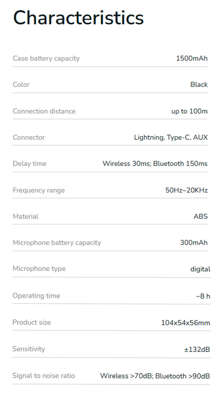Click the Connection distance label
This screenshot has width=219, height=410.
[x=44, y=111]
